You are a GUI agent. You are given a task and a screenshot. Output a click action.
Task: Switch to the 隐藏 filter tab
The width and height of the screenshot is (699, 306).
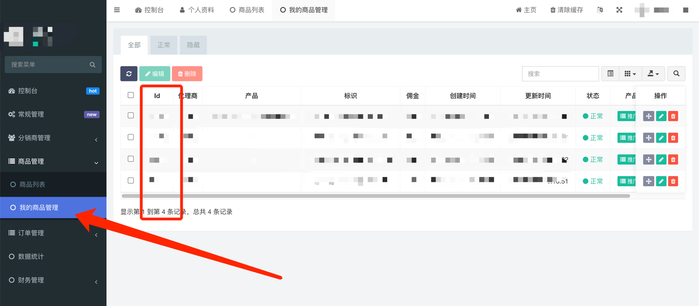193,45
